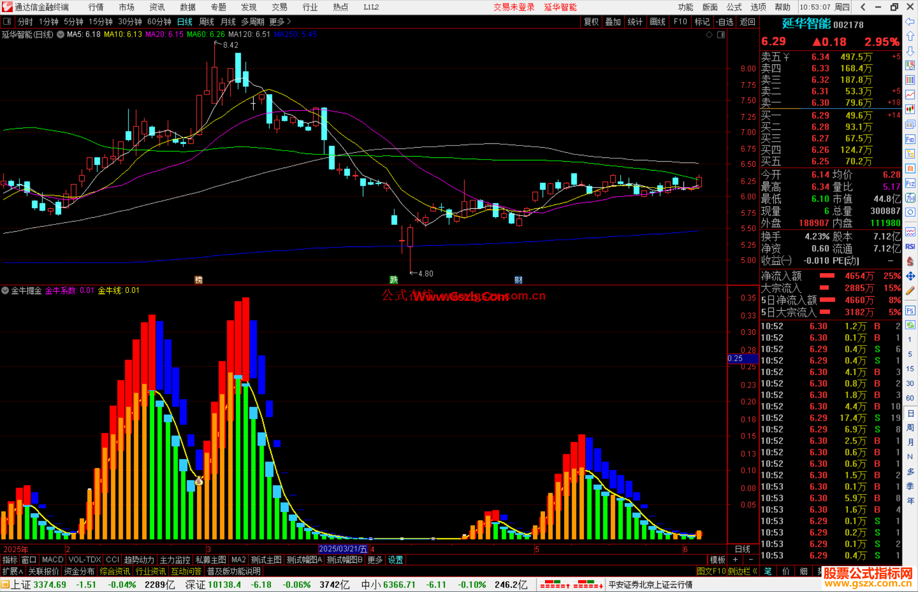Screen dimensions: 918x592
Task: Expand the 扩展 panel at bottom left
Action: click(13, 571)
